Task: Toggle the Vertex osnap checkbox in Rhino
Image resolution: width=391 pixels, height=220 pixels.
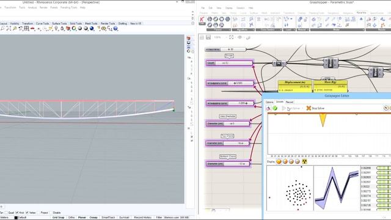Action: point(27,213)
